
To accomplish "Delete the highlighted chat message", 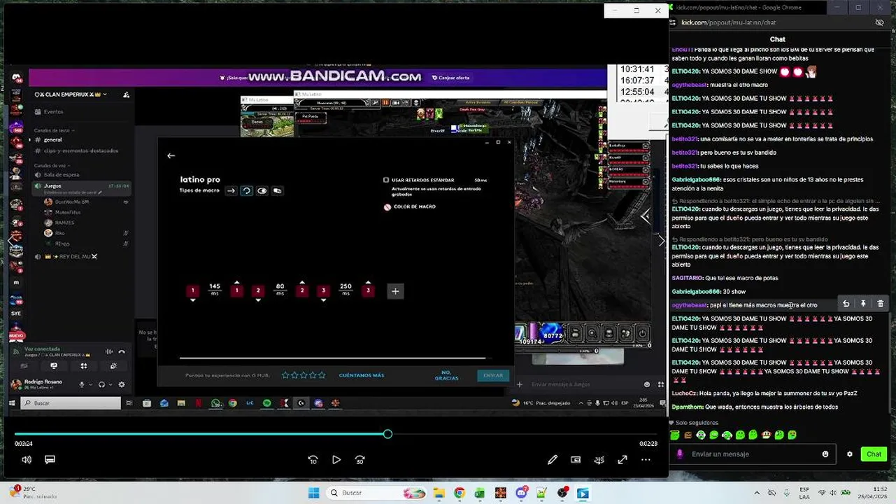I will coord(881,304).
